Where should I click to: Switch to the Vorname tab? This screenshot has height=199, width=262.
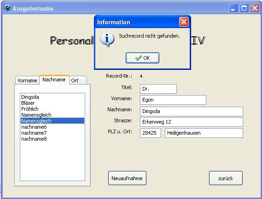pos(27,80)
